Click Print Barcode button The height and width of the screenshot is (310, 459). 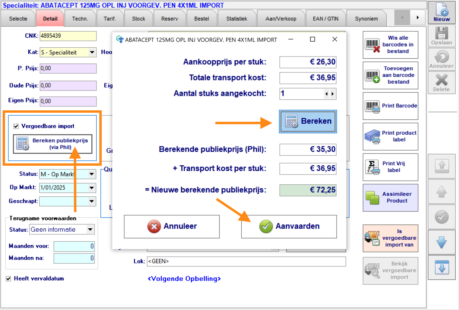coord(391,106)
